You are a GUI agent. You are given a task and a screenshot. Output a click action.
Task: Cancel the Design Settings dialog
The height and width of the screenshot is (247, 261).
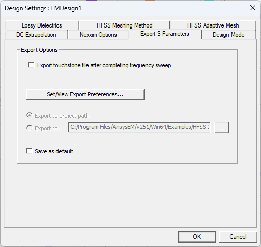click(x=238, y=237)
